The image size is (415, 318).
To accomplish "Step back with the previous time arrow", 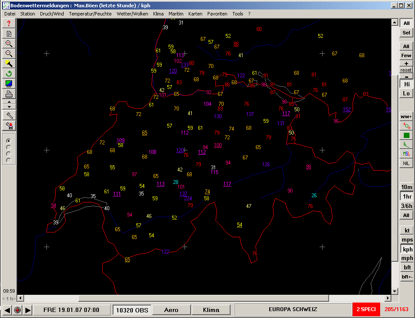I will pyautogui.click(x=7, y=310).
